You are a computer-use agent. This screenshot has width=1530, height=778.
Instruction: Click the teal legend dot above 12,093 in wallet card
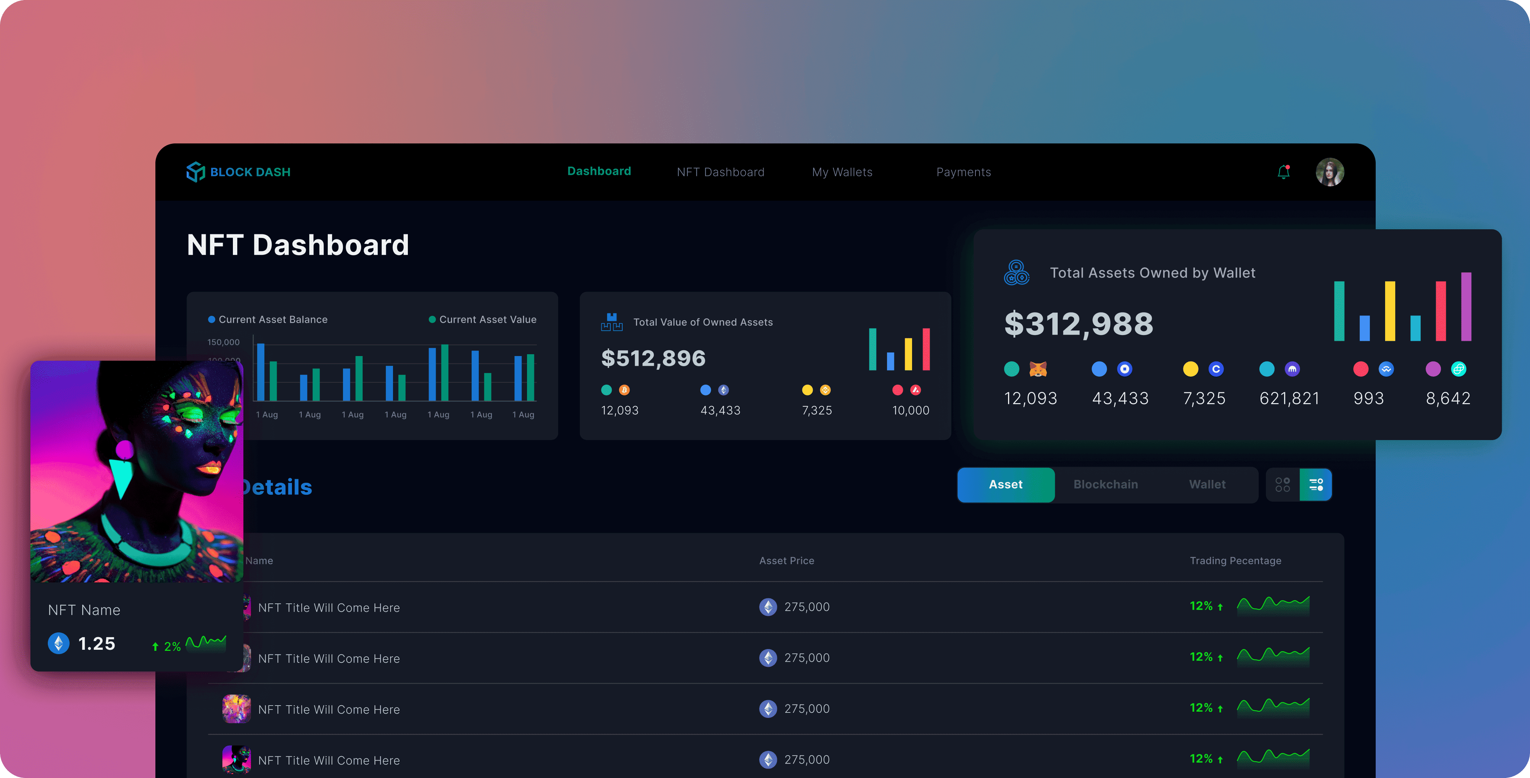click(x=1011, y=369)
